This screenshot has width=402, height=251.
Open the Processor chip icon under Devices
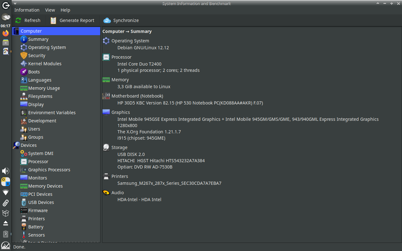24,162
